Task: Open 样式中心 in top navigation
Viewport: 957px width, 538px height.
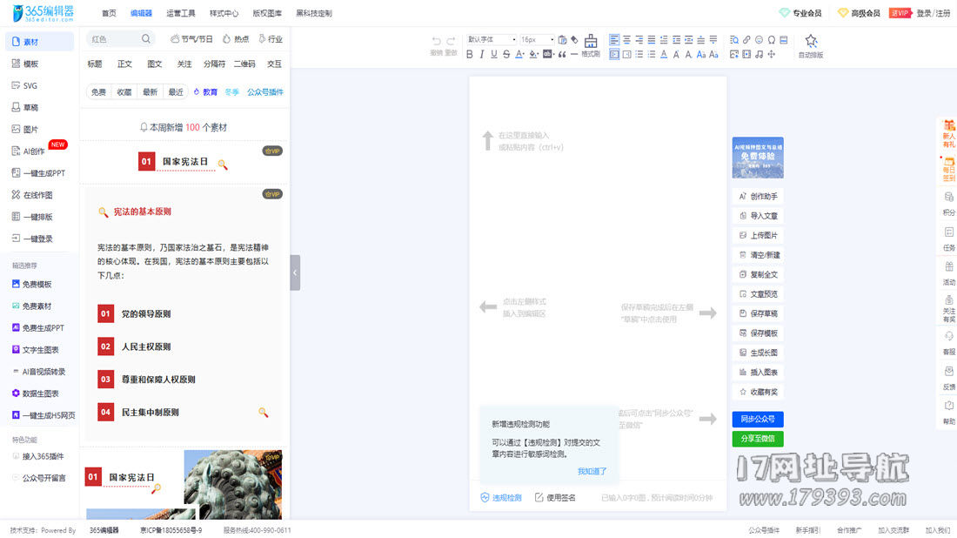Action: 224,13
